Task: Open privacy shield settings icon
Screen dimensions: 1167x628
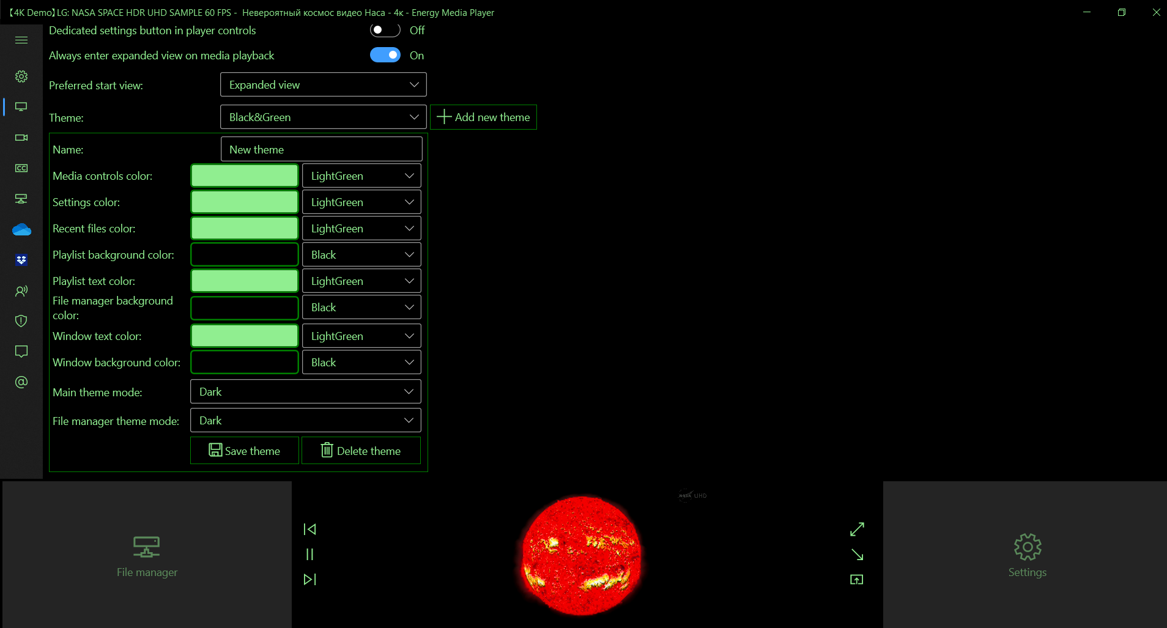Action: point(21,321)
